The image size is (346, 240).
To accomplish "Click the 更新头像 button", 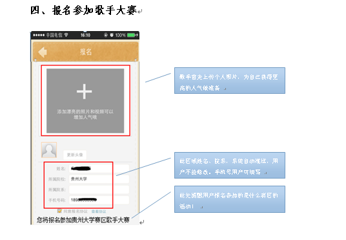I will 75,155.
